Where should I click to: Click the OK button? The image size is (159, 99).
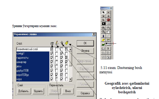(85, 43)
